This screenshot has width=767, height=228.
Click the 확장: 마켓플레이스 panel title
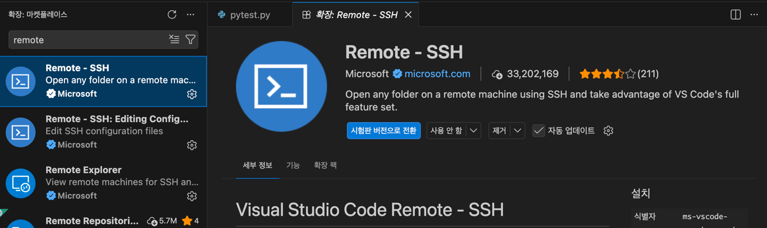38,15
